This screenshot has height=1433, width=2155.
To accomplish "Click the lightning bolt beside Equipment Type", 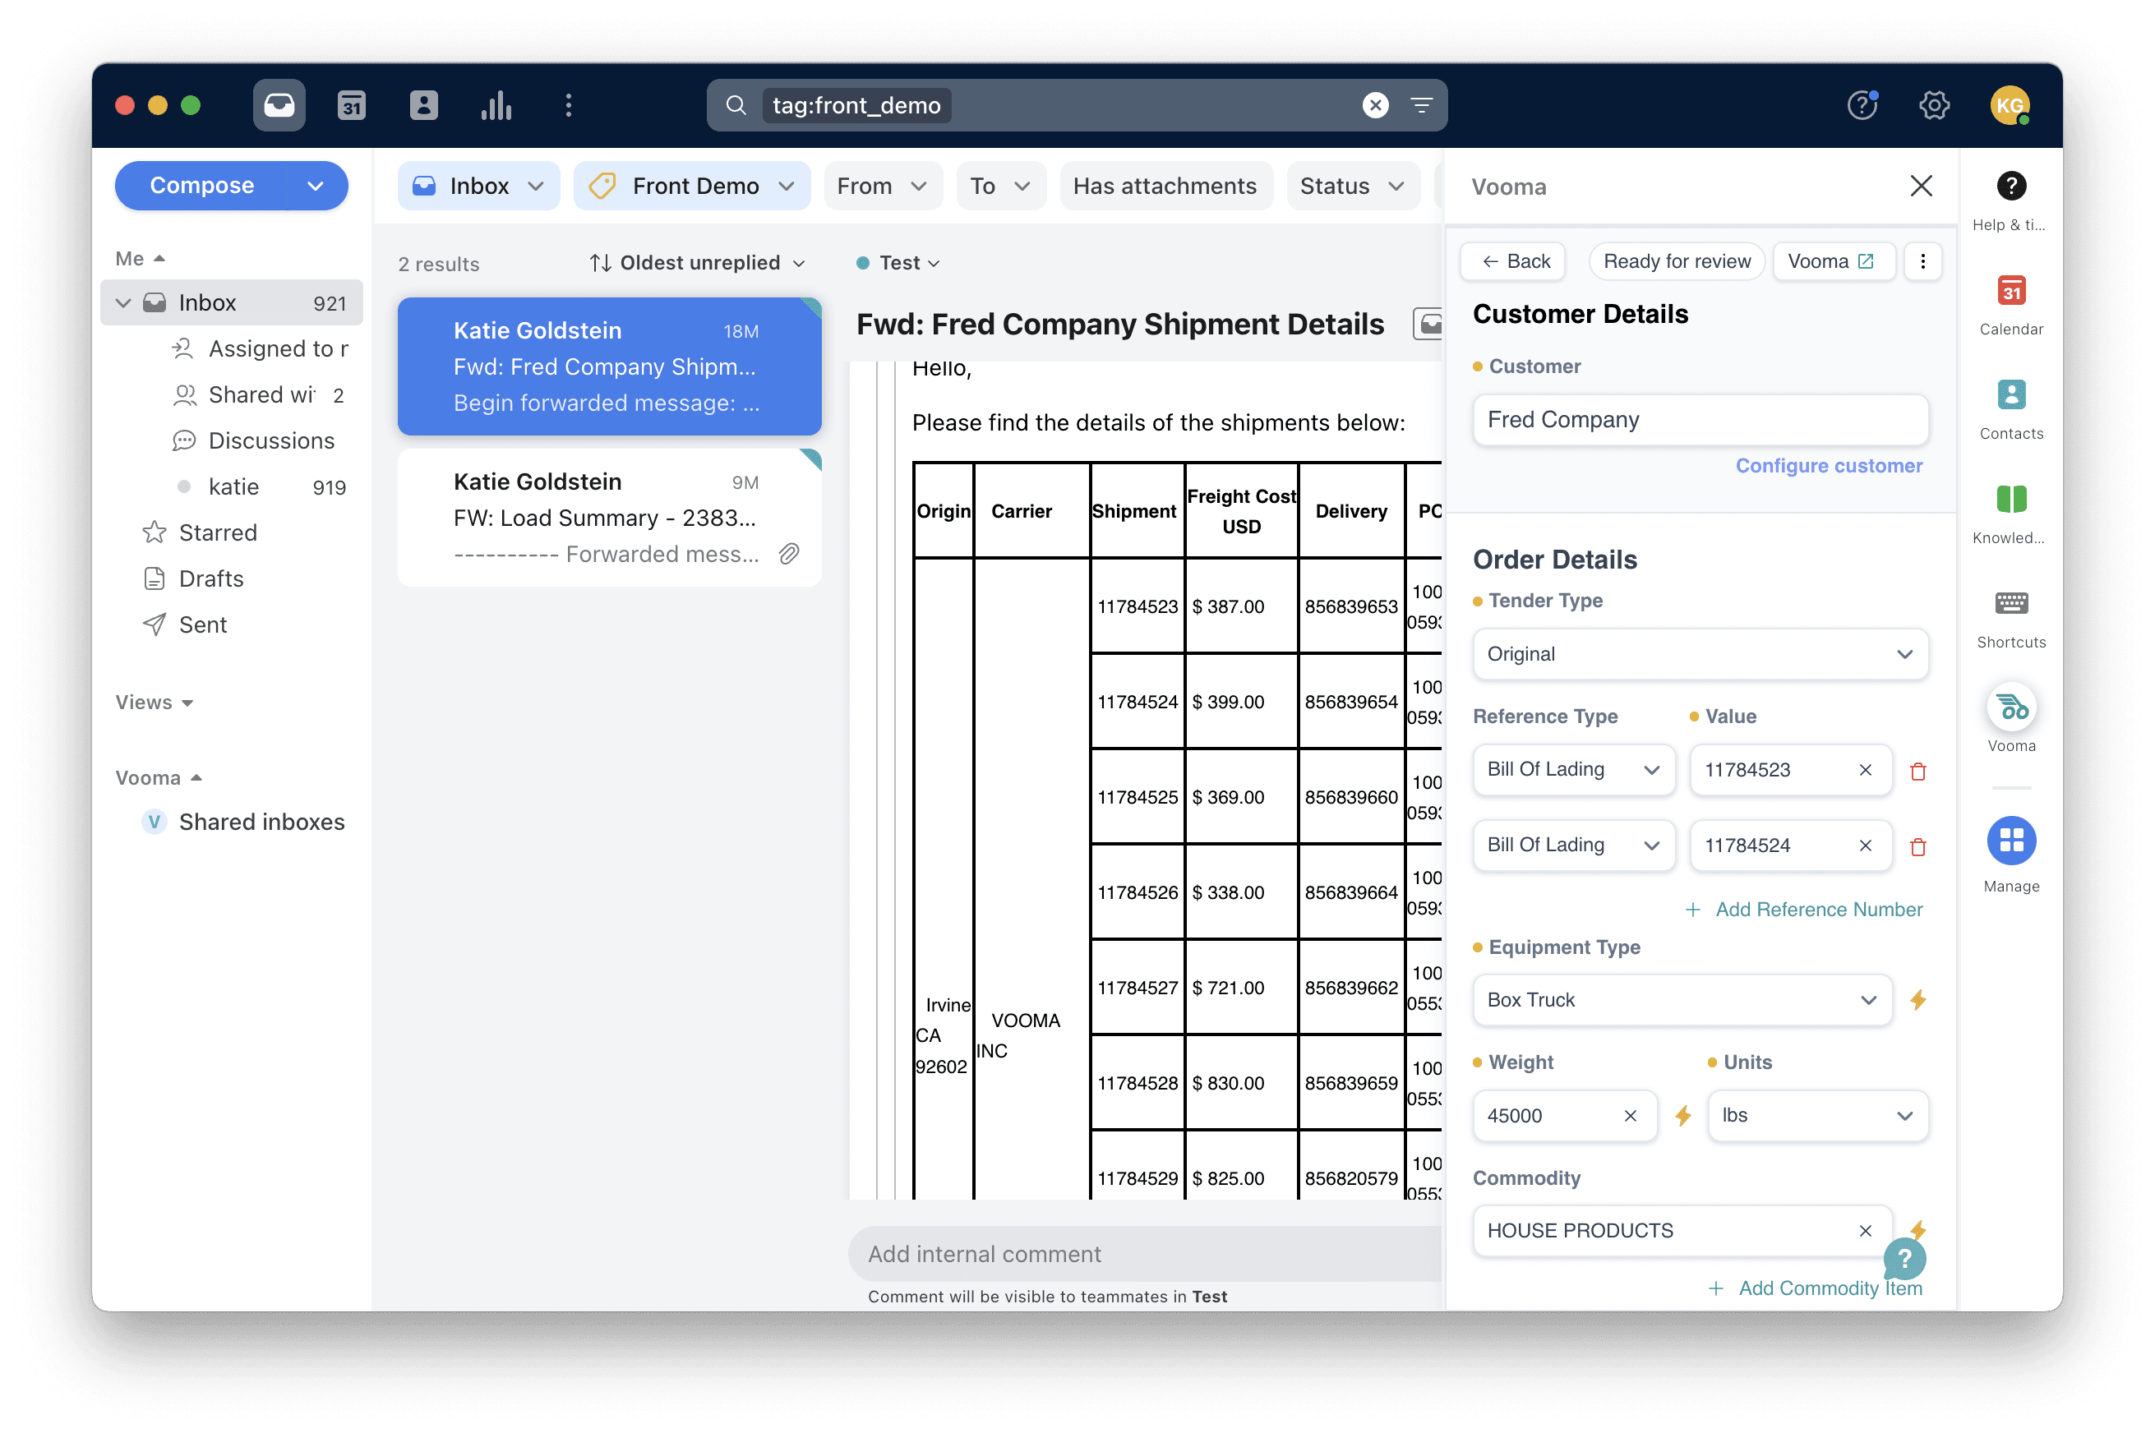I will 1917,1000.
